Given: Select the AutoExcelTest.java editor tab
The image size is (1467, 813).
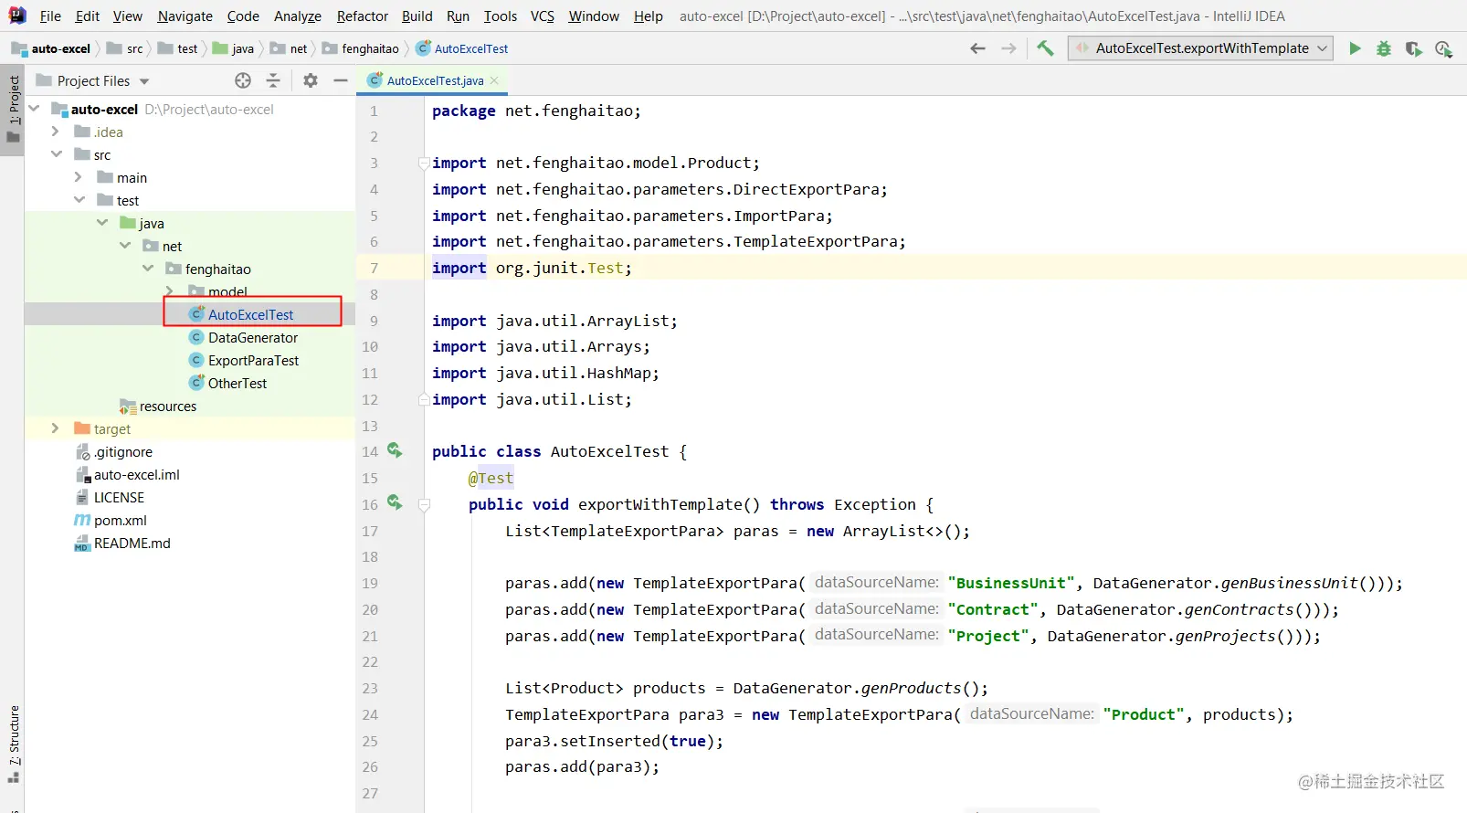Looking at the screenshot, I should (x=431, y=80).
